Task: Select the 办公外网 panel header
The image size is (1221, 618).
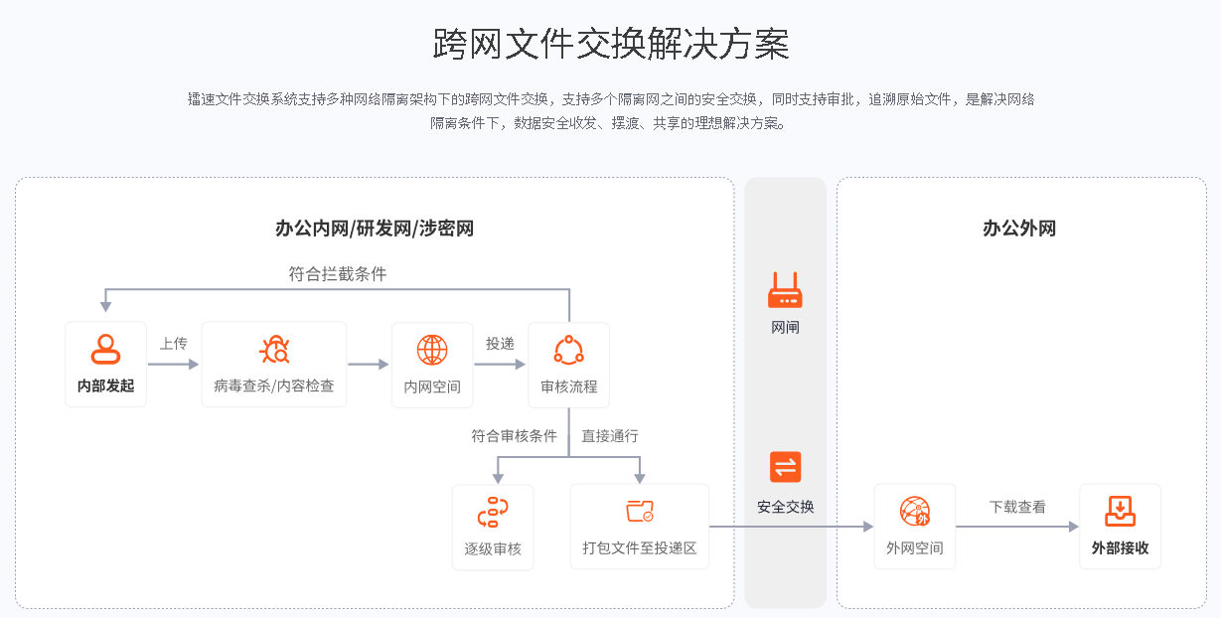Action: 1018,228
